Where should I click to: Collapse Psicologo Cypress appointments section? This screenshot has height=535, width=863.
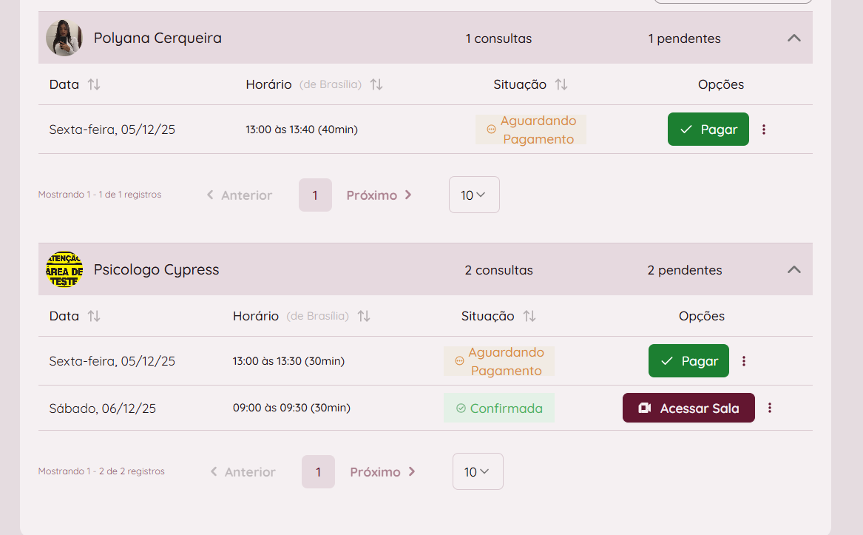pos(793,269)
